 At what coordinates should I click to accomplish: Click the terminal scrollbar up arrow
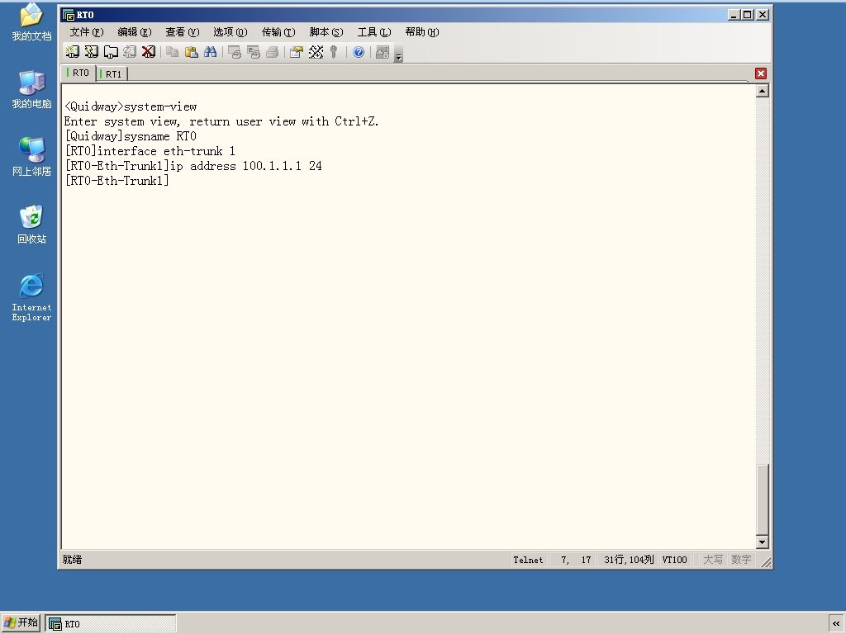tap(762, 91)
